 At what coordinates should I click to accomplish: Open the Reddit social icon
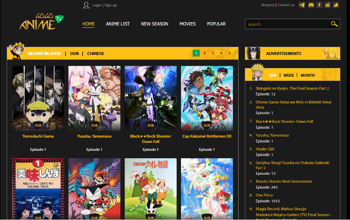328,5
